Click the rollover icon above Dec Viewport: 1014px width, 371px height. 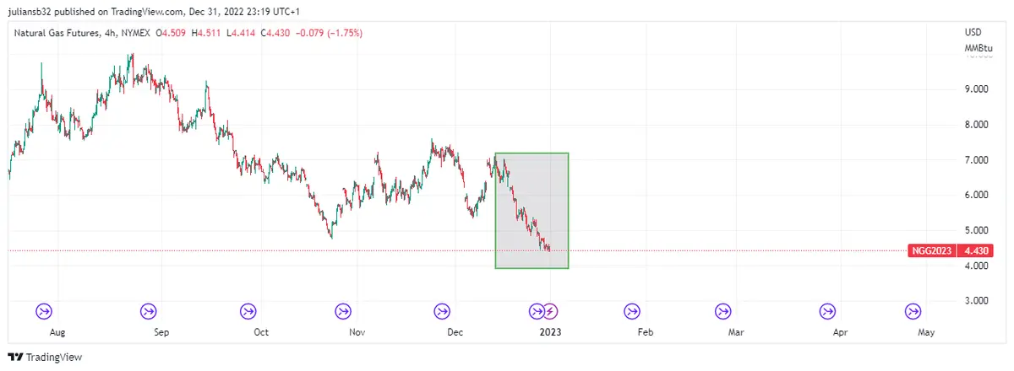click(x=442, y=311)
